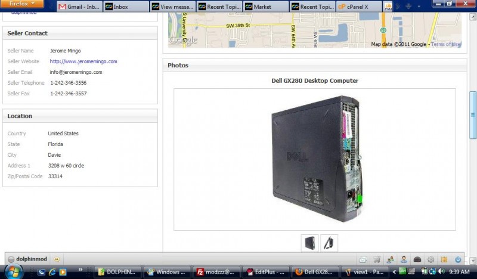The width and height of the screenshot is (477, 279).
Task: Switch to view1 Paint taskbar window
Action: pos(364,272)
